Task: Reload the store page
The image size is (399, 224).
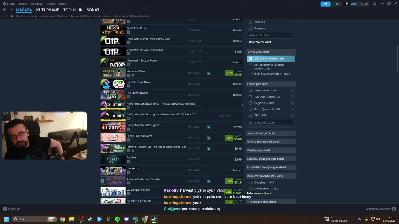Action: (5, 16)
